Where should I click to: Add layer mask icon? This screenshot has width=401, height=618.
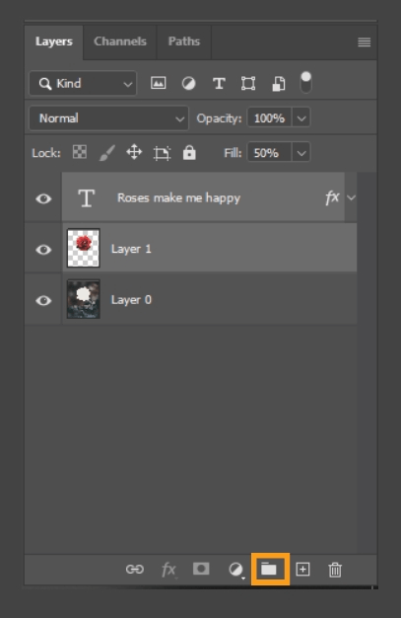pos(201,569)
